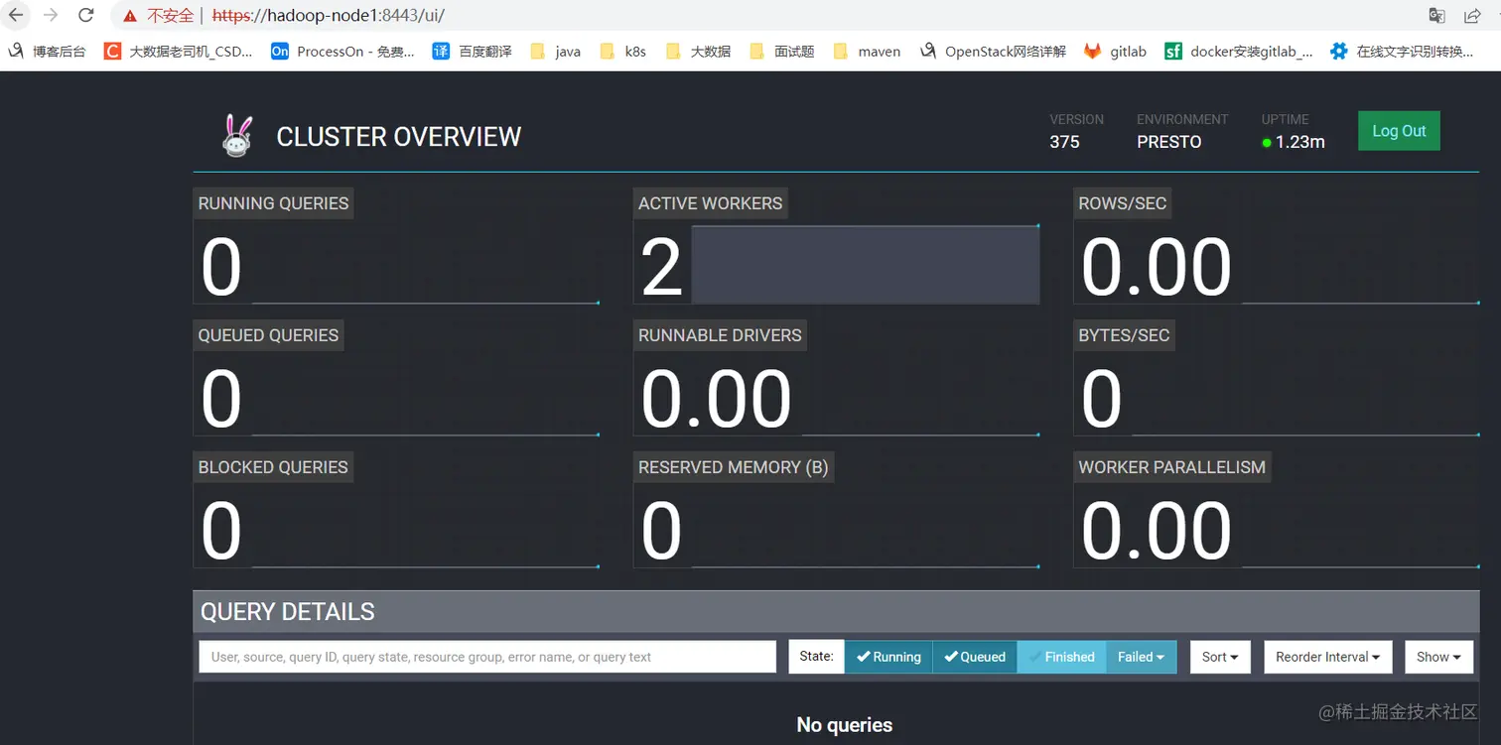Open the 面试题 bookmark folder
Image resolution: width=1501 pixels, height=745 pixels.
coord(782,51)
